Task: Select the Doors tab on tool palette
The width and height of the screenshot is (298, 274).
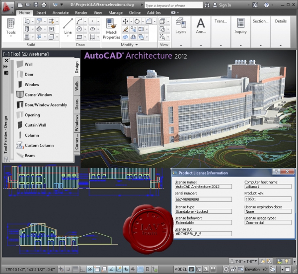Action: tap(76, 104)
